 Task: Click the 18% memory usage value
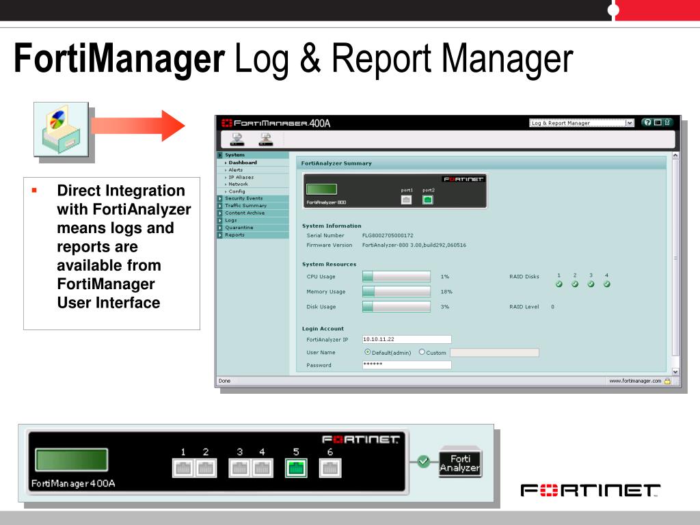(446, 291)
